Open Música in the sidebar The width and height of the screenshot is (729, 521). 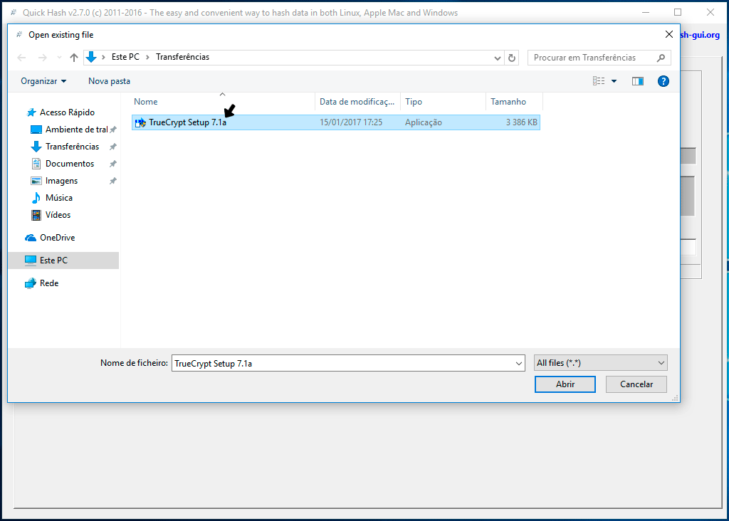pos(59,198)
